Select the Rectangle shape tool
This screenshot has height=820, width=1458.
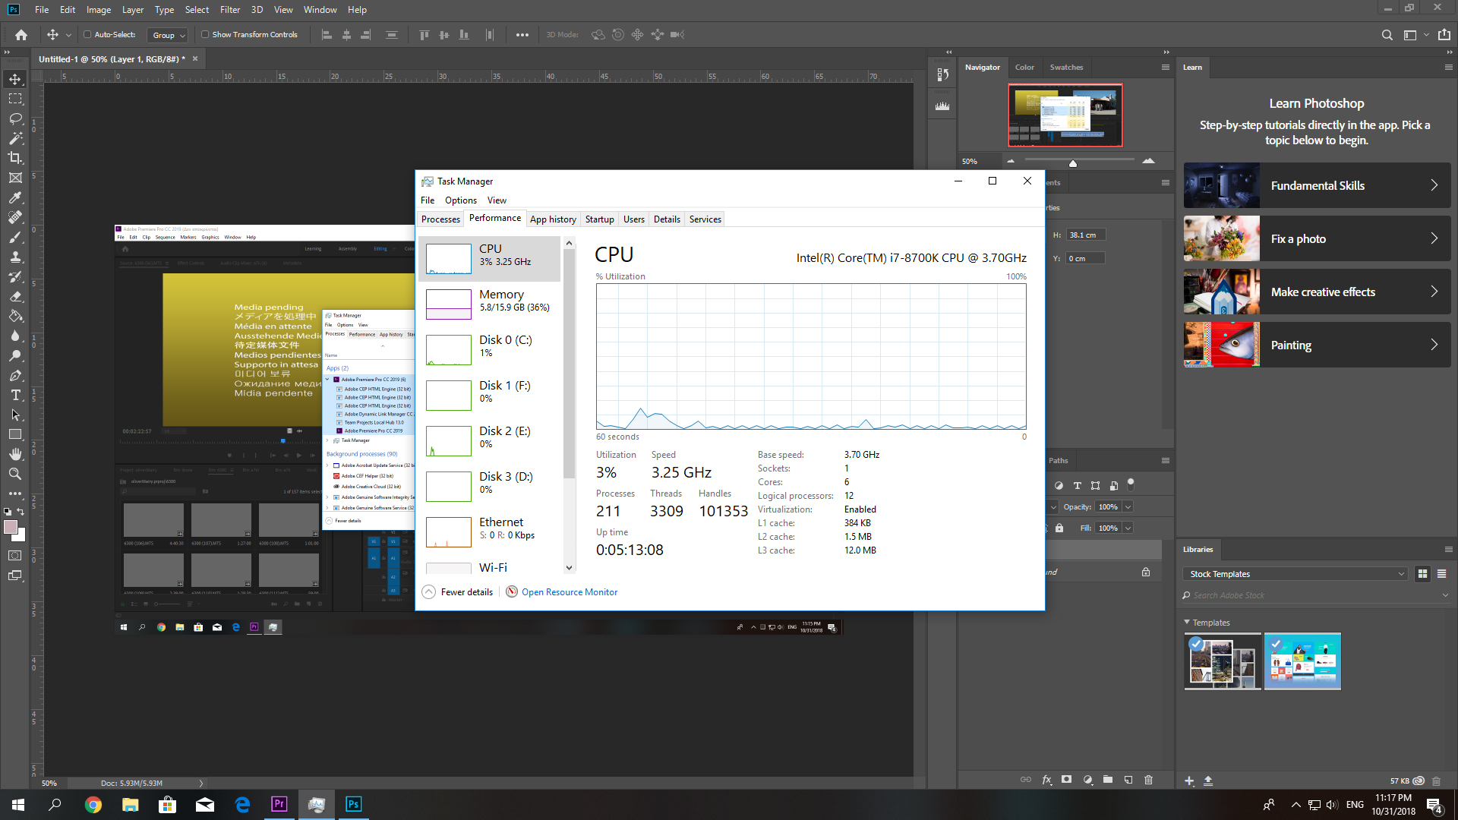pyautogui.click(x=15, y=434)
